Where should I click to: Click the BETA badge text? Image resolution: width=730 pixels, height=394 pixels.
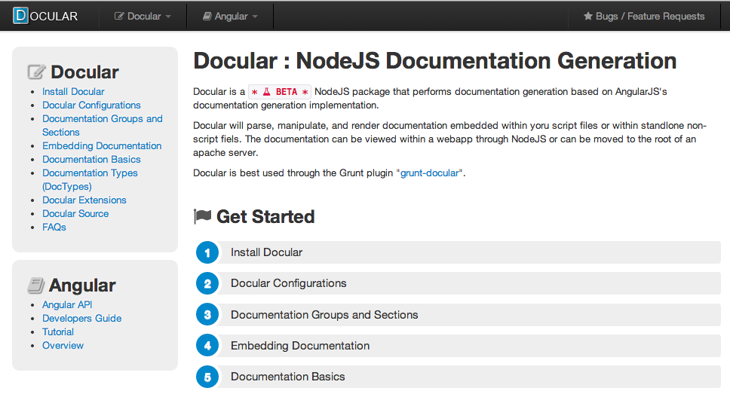287,92
